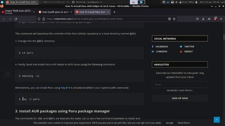Open volume control in tray

[x=176, y=2]
